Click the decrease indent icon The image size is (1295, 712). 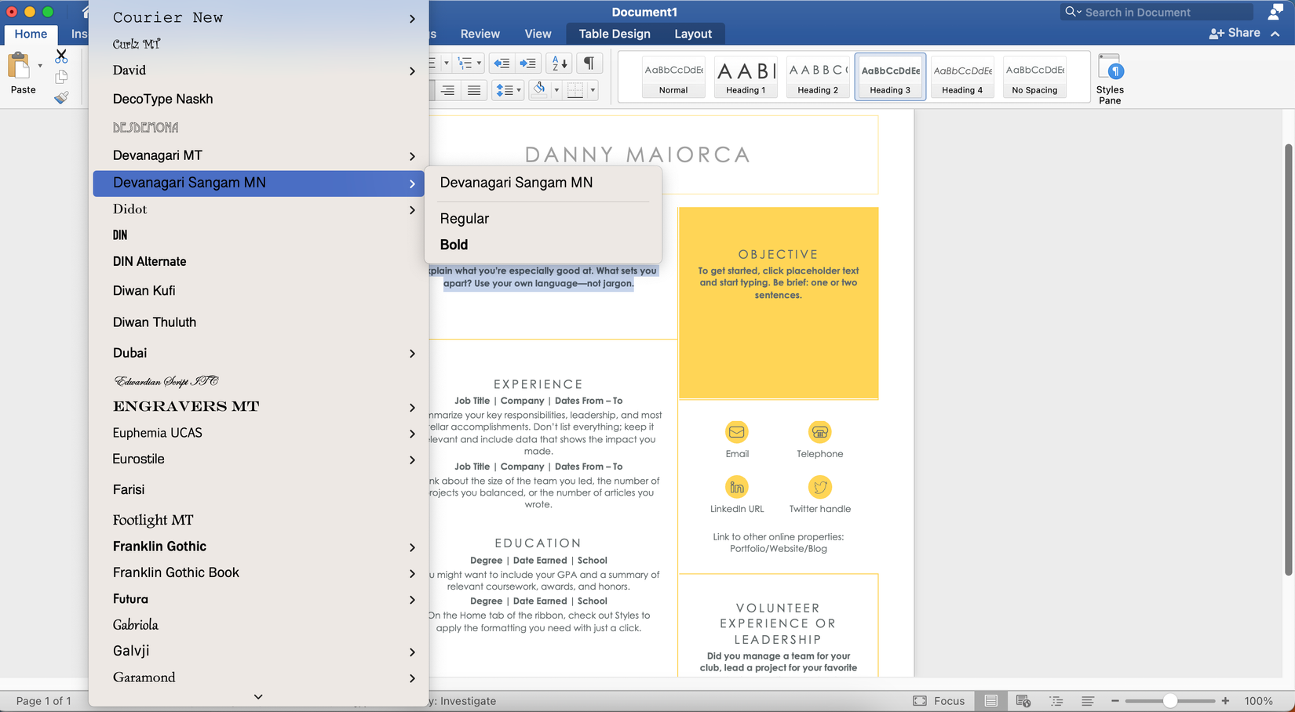tap(501, 64)
